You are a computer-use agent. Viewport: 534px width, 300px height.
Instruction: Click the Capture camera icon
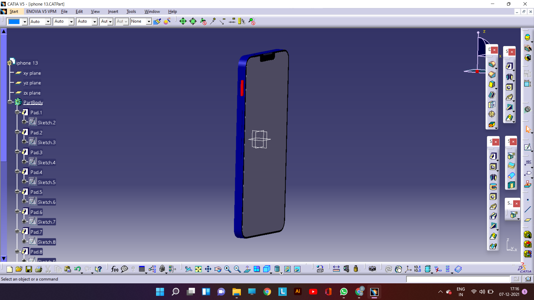point(372,269)
